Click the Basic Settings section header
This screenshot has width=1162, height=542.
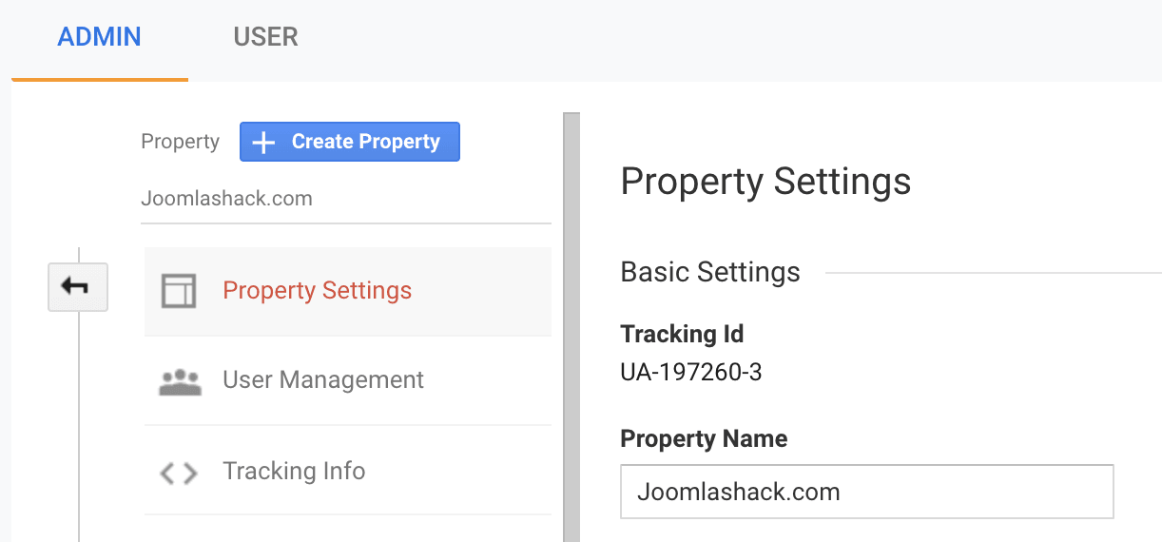click(x=710, y=272)
